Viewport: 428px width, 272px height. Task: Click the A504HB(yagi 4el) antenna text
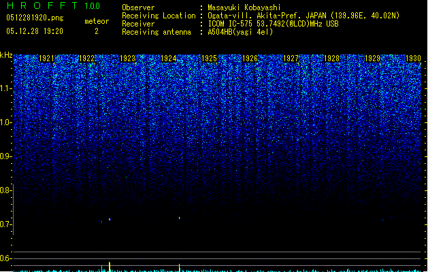coord(240,32)
